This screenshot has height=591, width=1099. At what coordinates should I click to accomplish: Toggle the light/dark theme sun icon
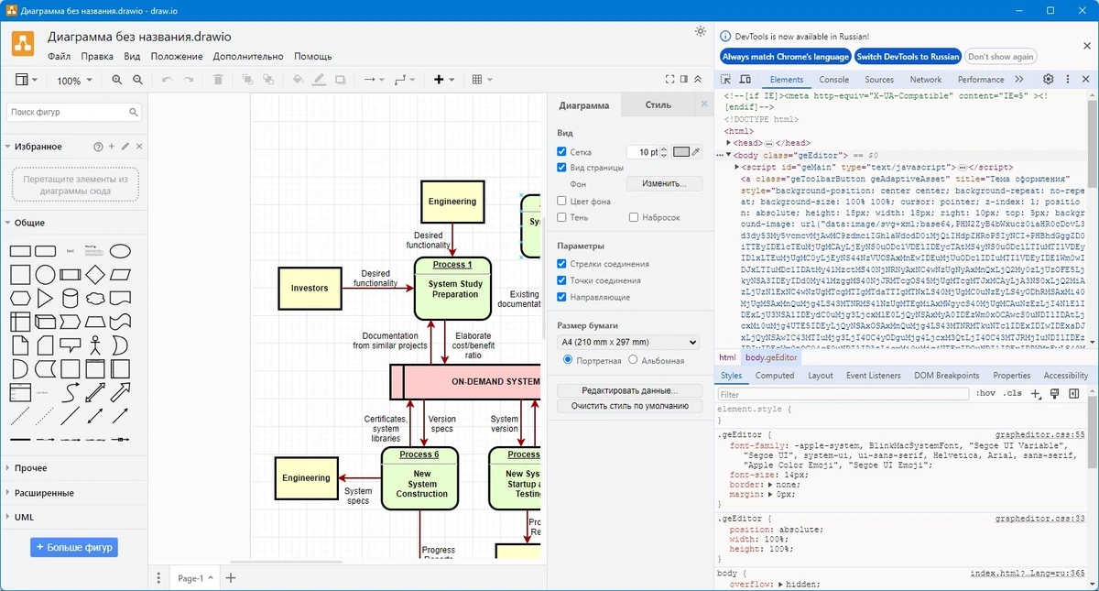pos(701,32)
